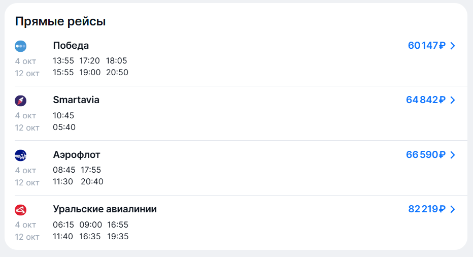Image resolution: width=473 pixels, height=257 pixels.
Task: Expand the Уральские авиалинии 82 219₽ chevron
Action: [453, 209]
